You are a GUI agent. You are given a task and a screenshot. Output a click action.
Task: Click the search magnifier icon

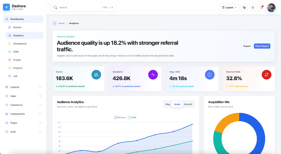click(55, 8)
